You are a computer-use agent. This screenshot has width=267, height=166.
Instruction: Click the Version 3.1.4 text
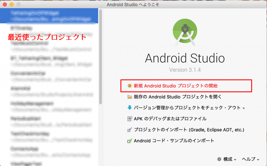[x=185, y=70]
